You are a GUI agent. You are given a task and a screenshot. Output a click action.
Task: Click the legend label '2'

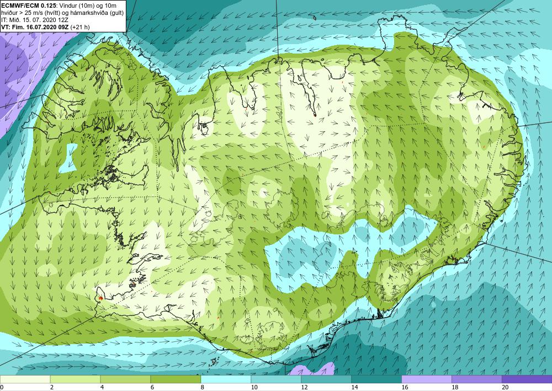tap(52, 388)
